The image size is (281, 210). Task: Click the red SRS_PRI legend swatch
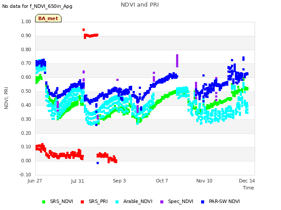[x=82, y=202]
